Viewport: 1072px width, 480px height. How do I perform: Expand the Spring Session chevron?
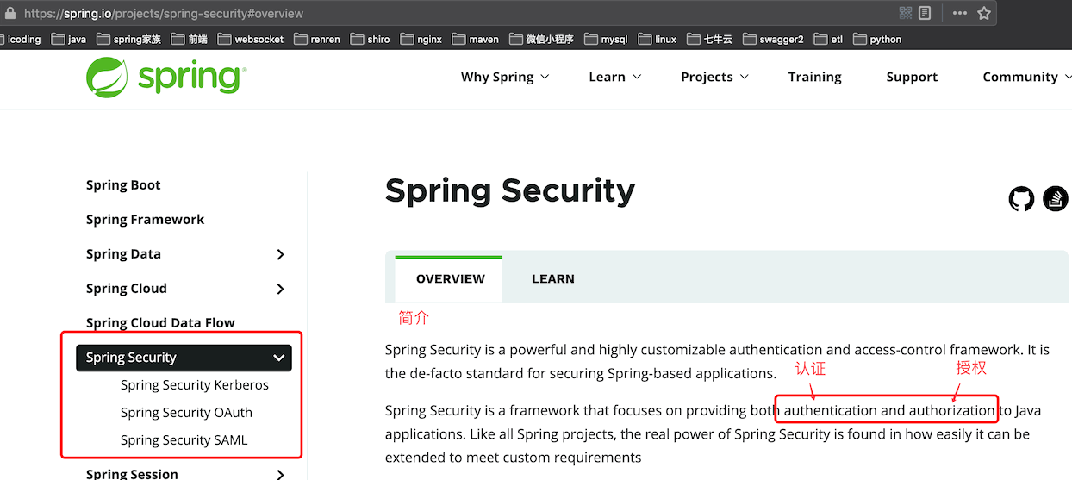pyautogui.click(x=280, y=474)
